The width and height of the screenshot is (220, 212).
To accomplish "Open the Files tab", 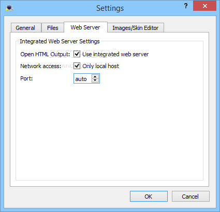I will tap(53, 28).
